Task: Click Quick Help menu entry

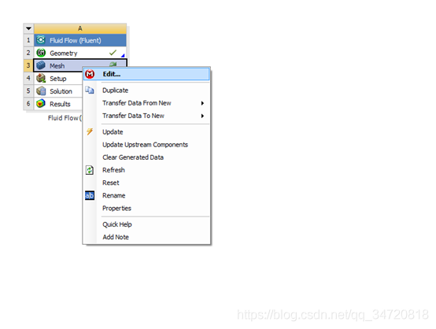Action: click(x=117, y=224)
